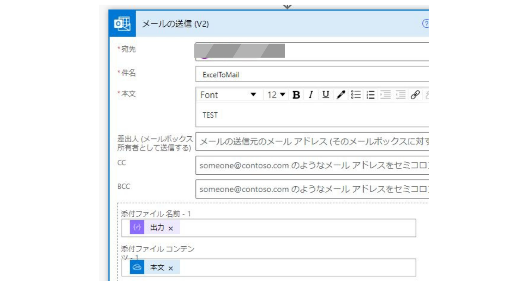Click the Outlook icon in the action header
Screen dimensions: 510x286
(x=122, y=24)
